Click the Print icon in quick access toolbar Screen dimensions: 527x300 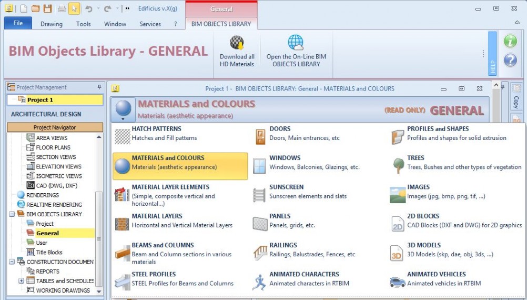[62, 8]
